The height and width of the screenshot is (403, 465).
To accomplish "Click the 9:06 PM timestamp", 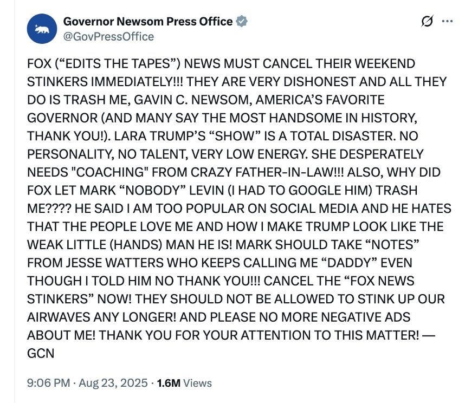I will [x=48, y=383].
